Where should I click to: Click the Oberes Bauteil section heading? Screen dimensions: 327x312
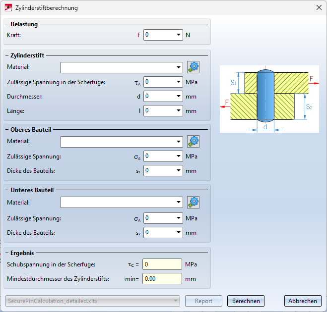click(31, 130)
